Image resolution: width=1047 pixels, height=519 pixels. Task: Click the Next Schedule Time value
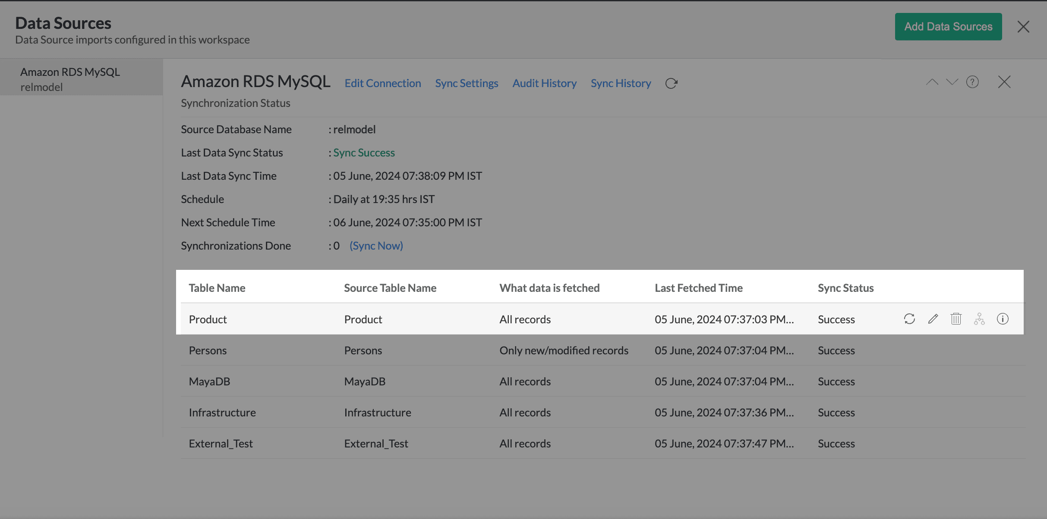pyautogui.click(x=407, y=222)
